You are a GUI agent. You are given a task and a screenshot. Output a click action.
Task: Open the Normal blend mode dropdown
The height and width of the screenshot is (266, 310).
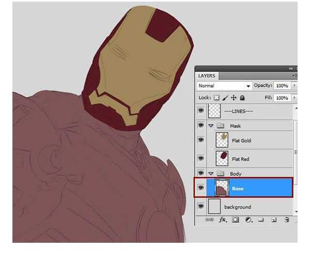coord(224,86)
